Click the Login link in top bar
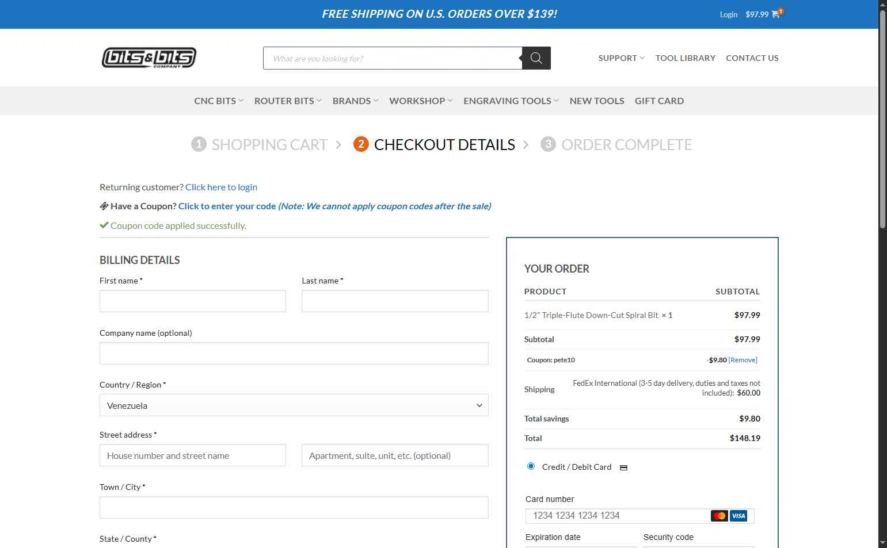This screenshot has width=887, height=548. (x=728, y=14)
